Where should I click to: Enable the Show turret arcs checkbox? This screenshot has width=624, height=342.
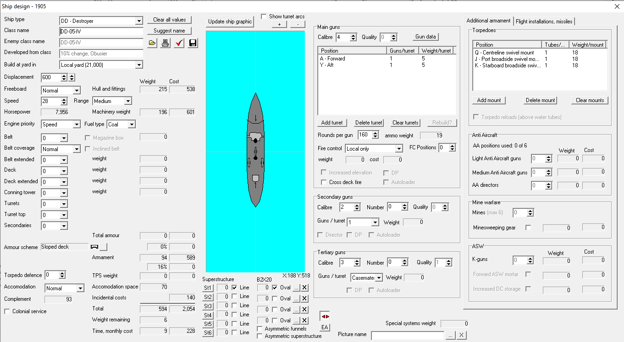coord(264,16)
